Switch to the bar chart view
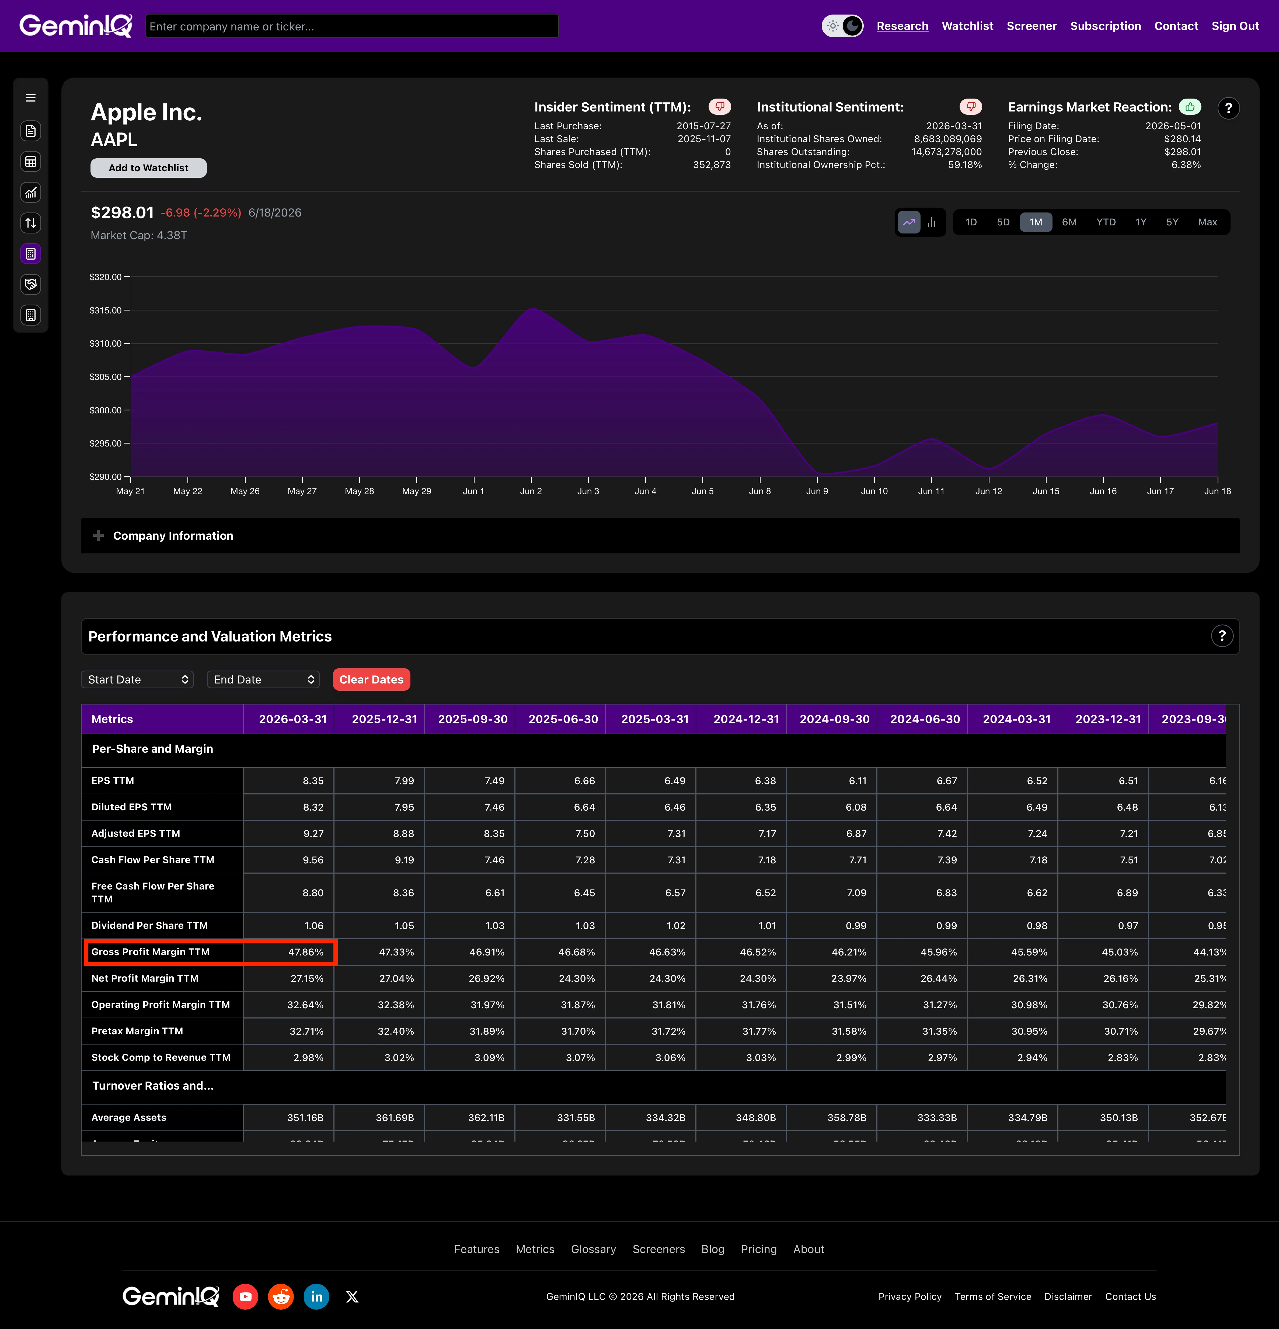 tap(932, 222)
